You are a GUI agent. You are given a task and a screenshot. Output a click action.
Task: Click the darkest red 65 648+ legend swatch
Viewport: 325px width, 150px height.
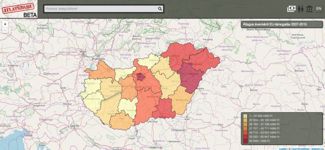pos(245,141)
